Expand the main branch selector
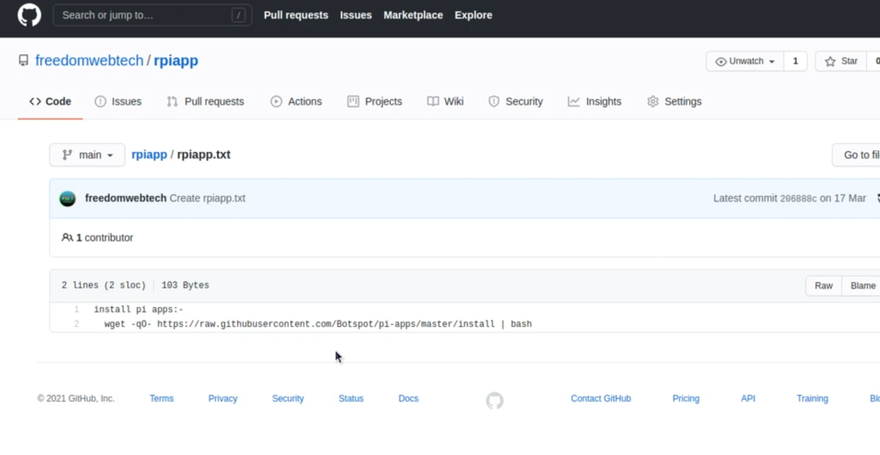The image size is (880, 455). pyautogui.click(x=87, y=155)
